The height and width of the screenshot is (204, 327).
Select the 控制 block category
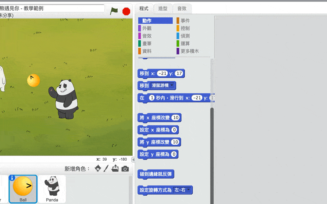point(185,28)
